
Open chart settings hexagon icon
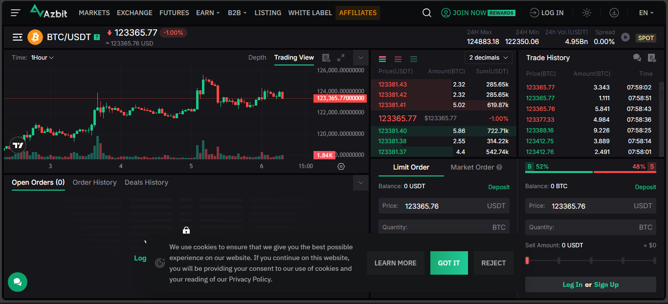coord(341,166)
